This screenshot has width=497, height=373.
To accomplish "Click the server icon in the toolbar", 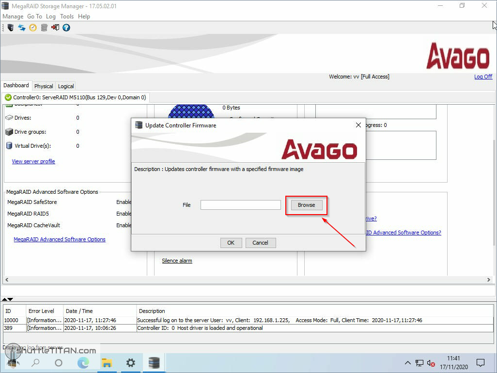I will click(x=10, y=28).
